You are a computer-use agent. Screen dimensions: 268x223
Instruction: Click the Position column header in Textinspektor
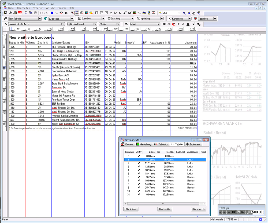(x=167, y=152)
